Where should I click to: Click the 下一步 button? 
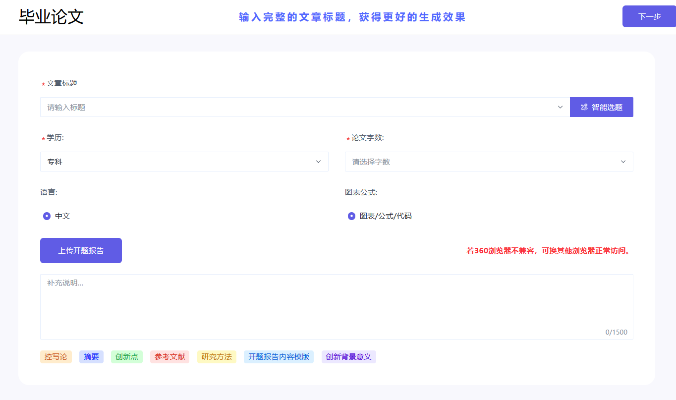(649, 16)
